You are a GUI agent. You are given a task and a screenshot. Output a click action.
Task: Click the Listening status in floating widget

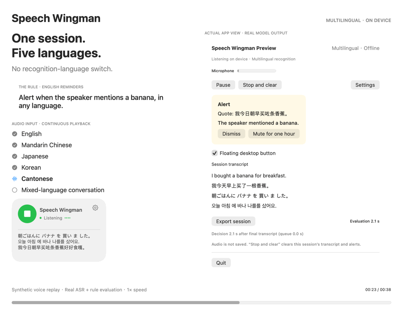tap(53, 218)
